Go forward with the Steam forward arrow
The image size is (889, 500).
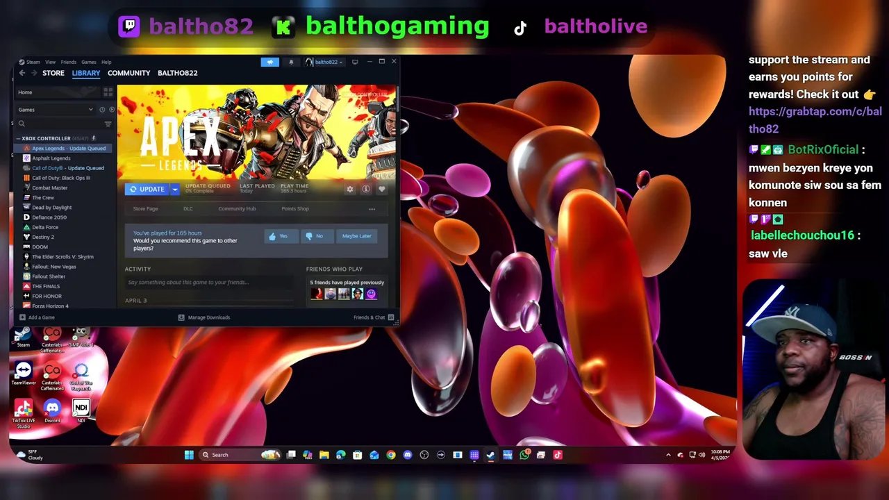coord(33,73)
